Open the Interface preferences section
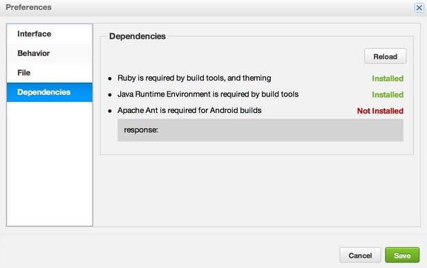Image resolution: width=427 pixels, height=268 pixels. pos(50,34)
